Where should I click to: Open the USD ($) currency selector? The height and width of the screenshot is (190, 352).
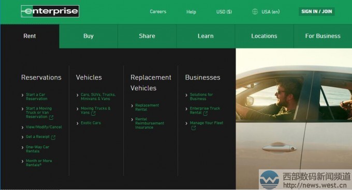point(224,12)
